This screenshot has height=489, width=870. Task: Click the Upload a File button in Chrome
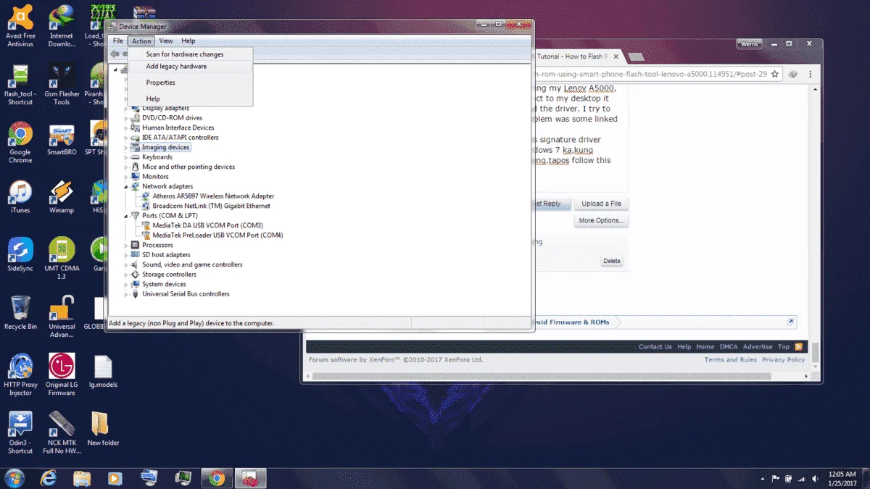[601, 204]
